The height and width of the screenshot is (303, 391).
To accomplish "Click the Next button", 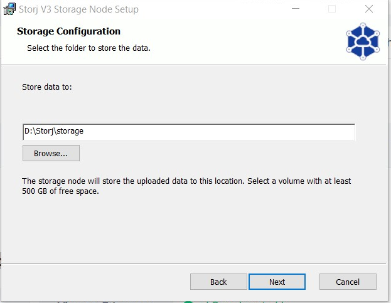I will [x=277, y=282].
